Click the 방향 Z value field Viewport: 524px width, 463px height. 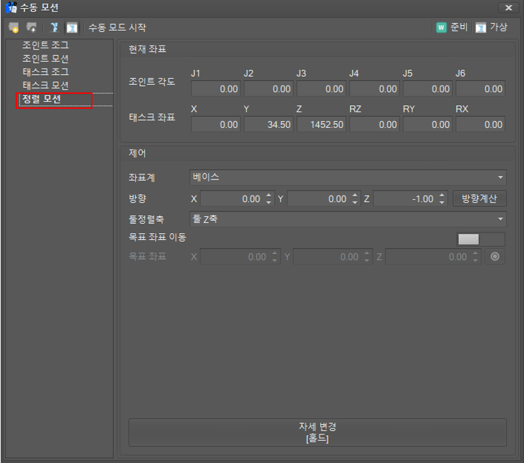coord(405,199)
